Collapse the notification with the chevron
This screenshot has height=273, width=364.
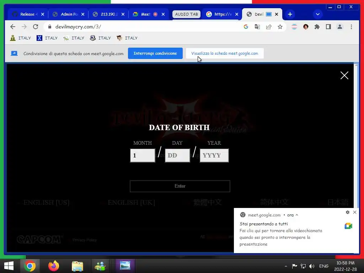point(297,215)
